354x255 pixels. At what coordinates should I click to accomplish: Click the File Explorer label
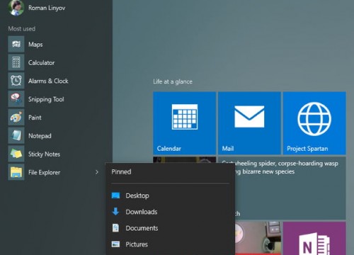pos(44,173)
